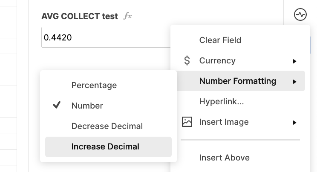Select Clear Field from context menu

pos(220,40)
